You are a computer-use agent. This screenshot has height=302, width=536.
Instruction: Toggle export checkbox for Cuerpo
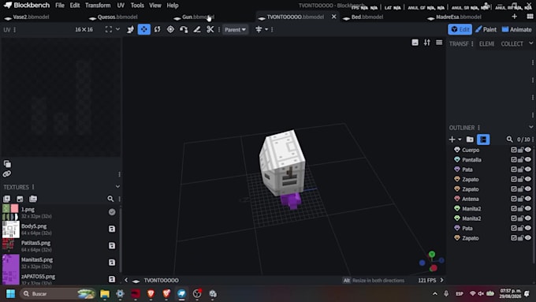pyautogui.click(x=514, y=150)
